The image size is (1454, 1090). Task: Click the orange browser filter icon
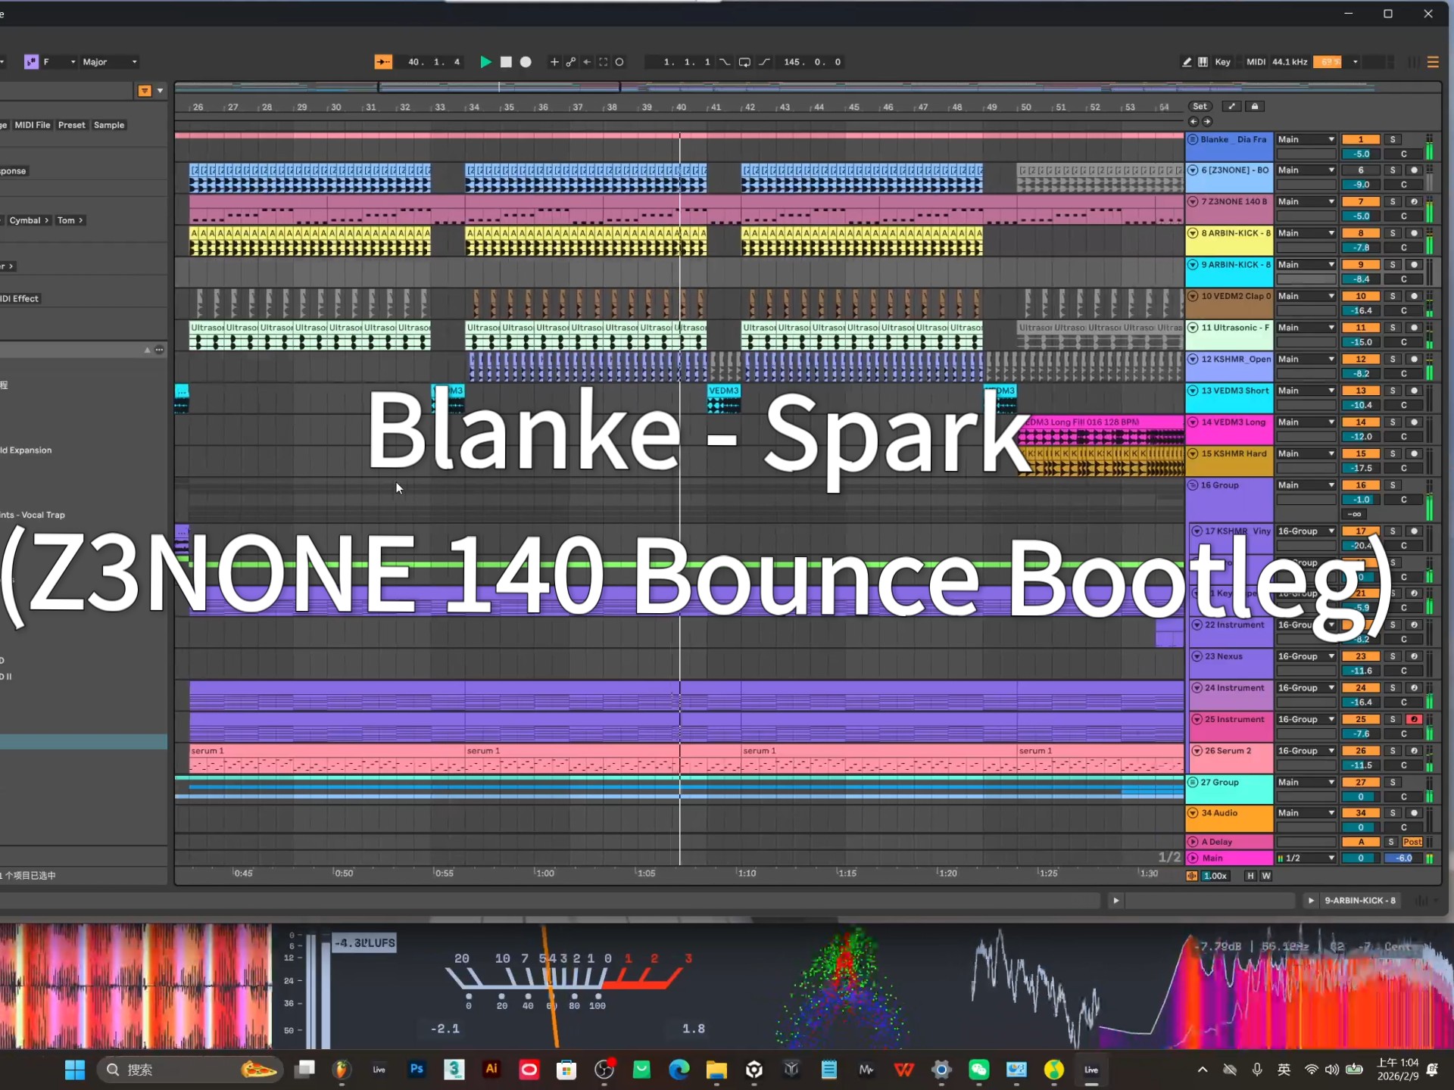click(145, 91)
